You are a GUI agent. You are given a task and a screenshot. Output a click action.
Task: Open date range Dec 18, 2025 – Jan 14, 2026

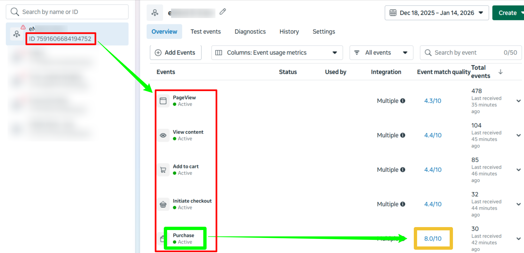(x=437, y=13)
